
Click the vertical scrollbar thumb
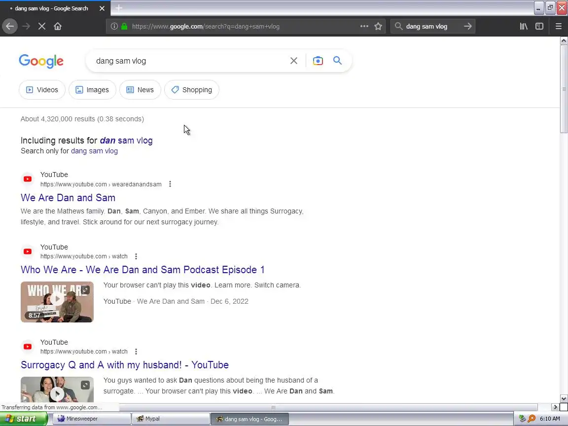564,89
